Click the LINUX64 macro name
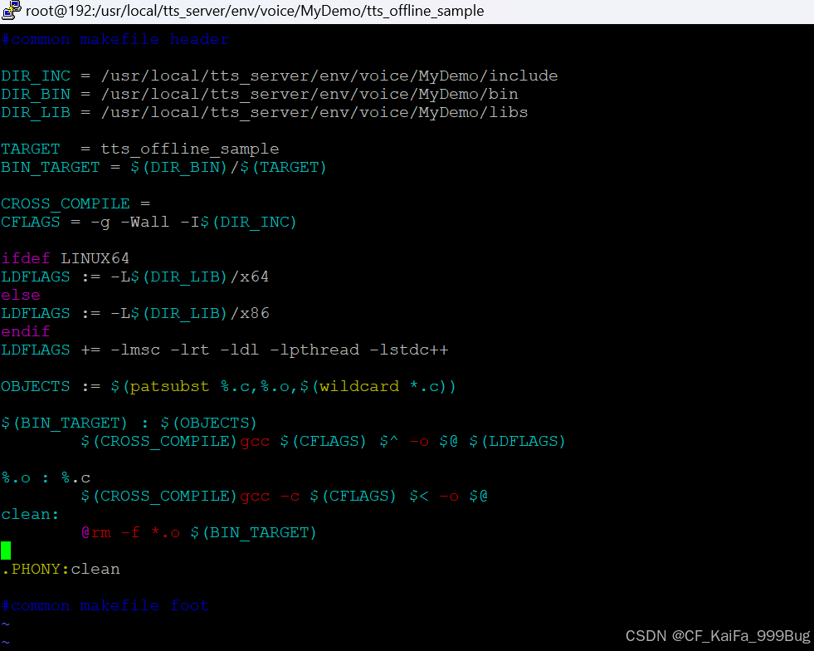This screenshot has width=814, height=651. click(95, 259)
